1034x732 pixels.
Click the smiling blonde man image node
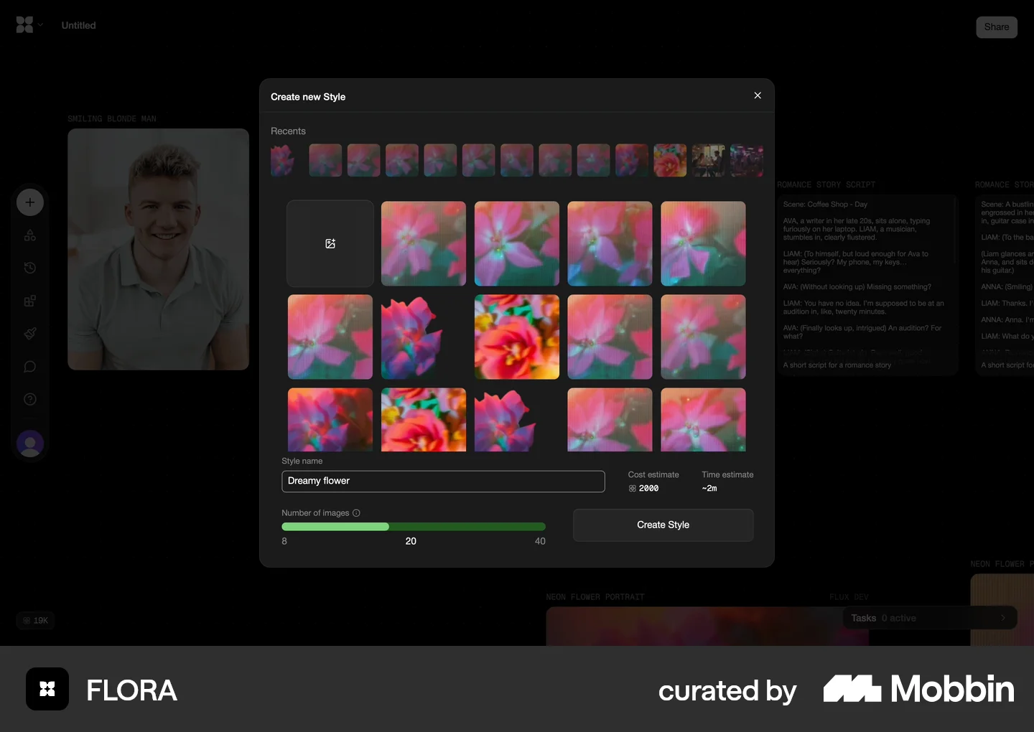click(x=159, y=250)
